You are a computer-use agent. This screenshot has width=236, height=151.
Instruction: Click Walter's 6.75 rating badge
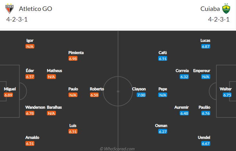pyautogui.click(x=227, y=95)
